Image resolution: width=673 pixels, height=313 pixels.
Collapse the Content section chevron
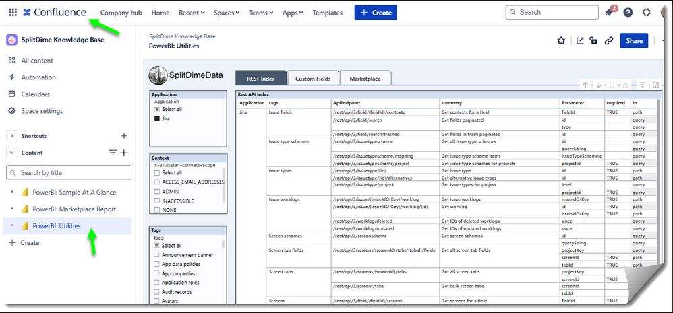point(11,153)
